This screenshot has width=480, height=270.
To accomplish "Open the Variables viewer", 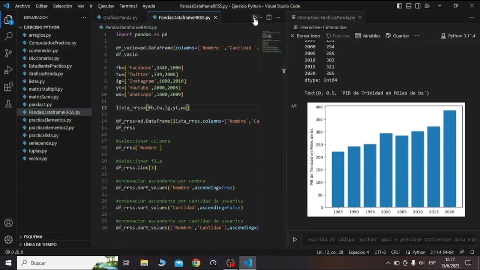I will click(x=367, y=36).
